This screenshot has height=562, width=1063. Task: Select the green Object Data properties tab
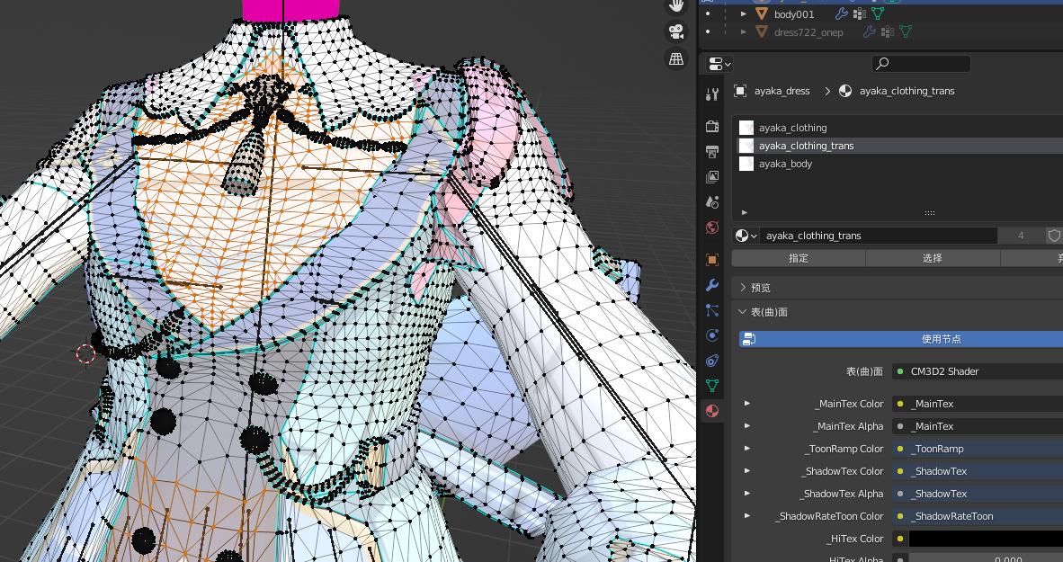pos(711,385)
